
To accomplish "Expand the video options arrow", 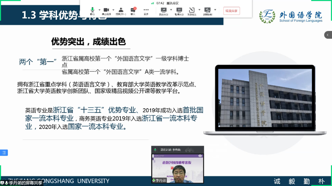I will (x=113, y=9).
